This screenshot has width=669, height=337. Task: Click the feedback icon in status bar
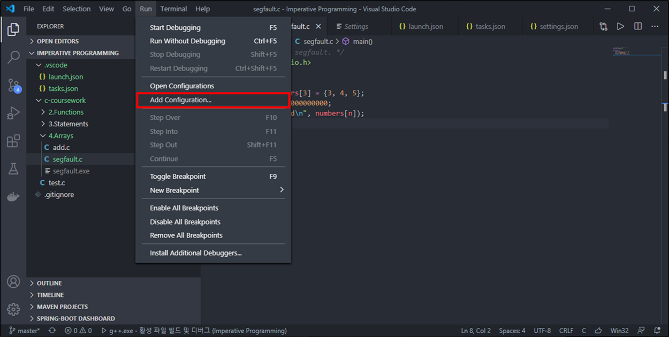pyautogui.click(x=641, y=331)
